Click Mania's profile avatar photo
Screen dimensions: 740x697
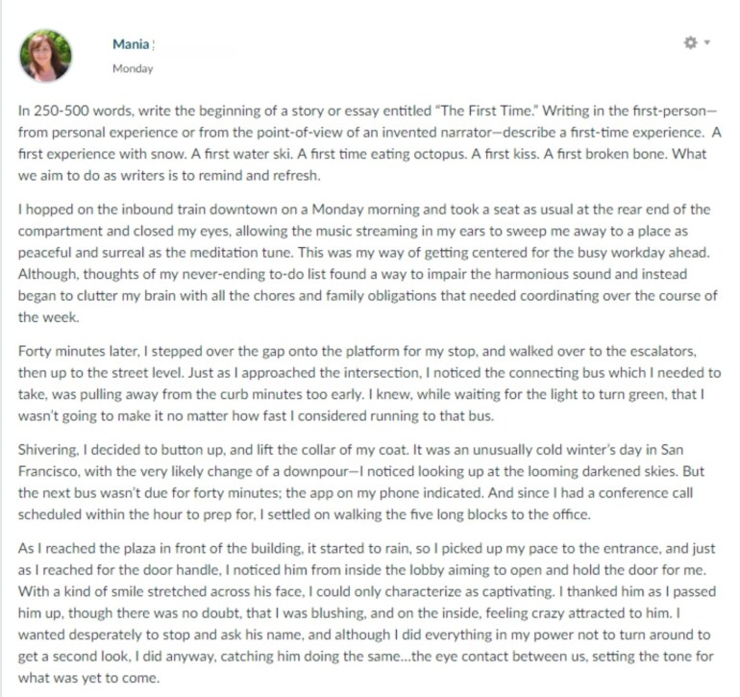pyautogui.click(x=45, y=55)
